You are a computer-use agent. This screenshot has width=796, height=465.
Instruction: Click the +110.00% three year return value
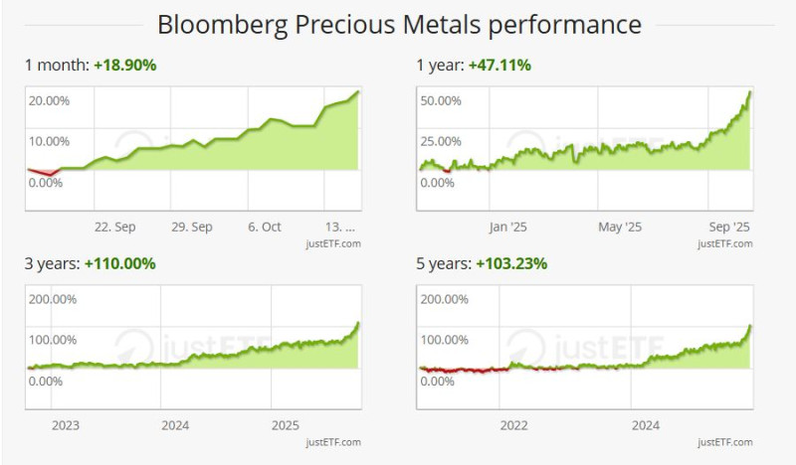122,264
